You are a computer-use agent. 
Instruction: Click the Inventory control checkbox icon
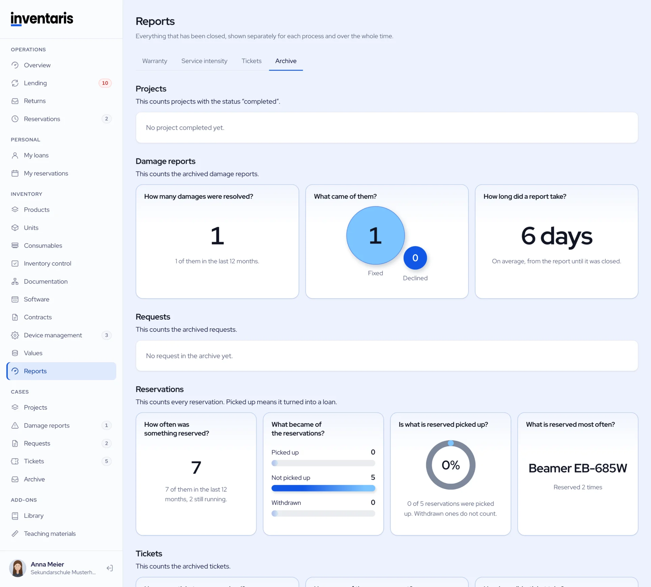15,264
